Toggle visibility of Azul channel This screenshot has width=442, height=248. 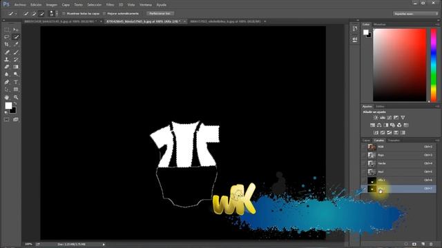364,172
